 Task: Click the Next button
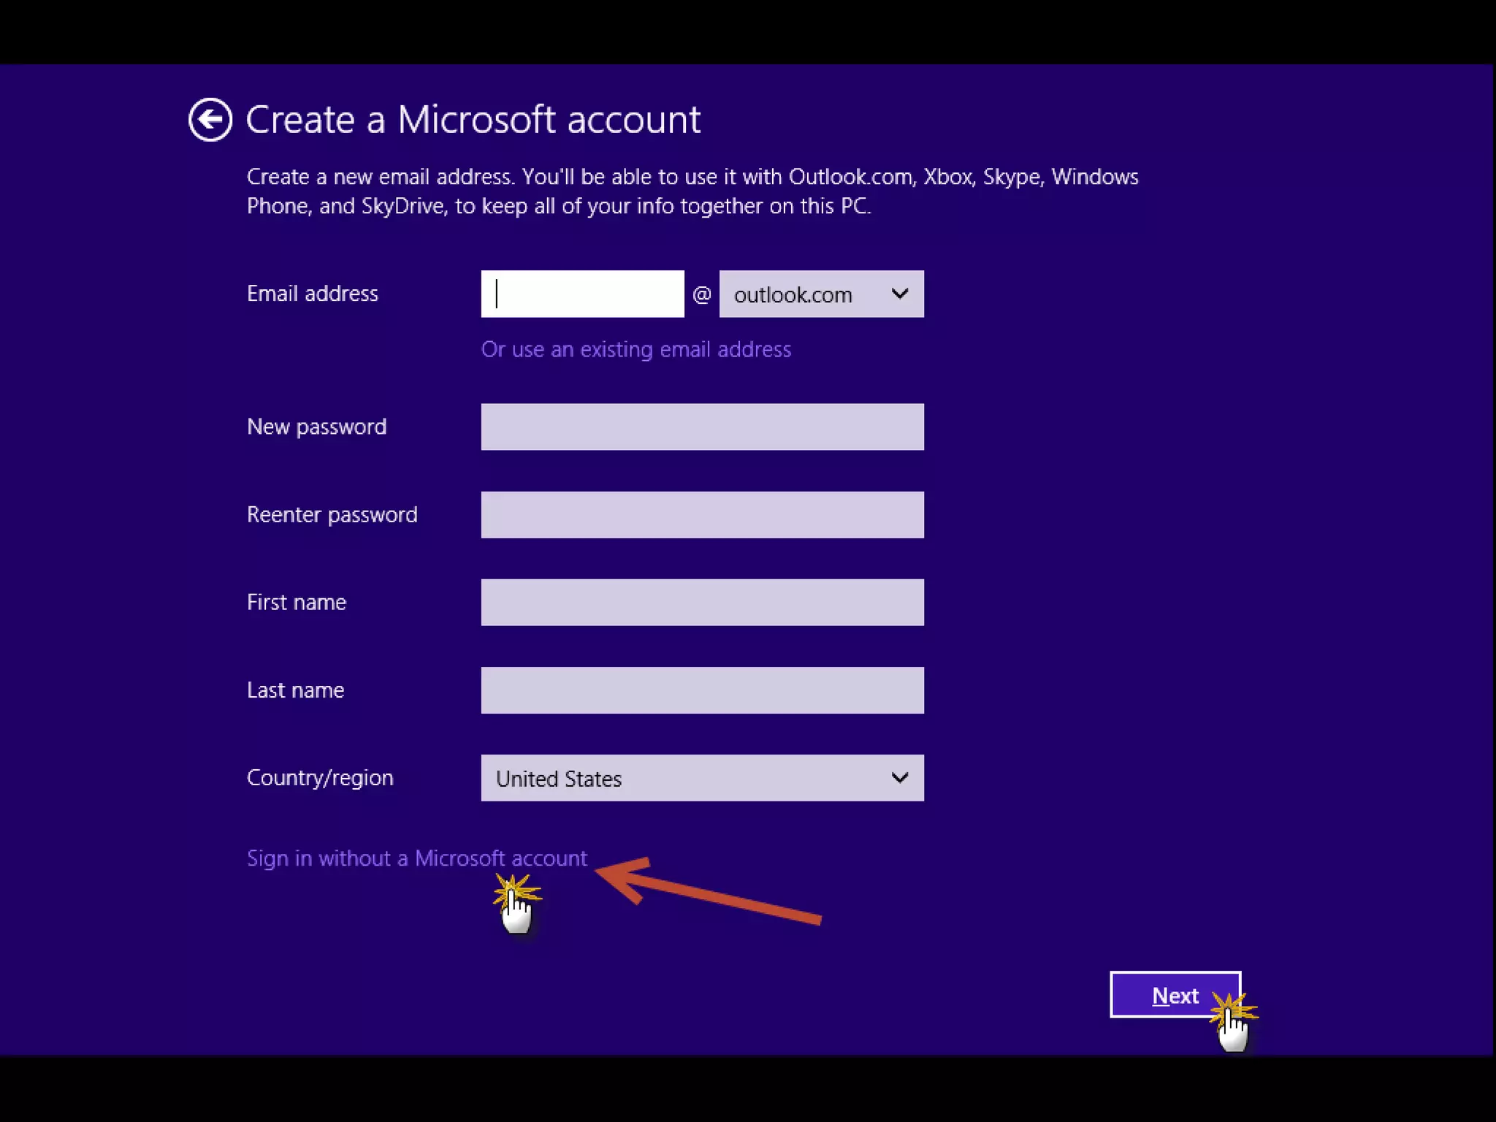[x=1175, y=994]
